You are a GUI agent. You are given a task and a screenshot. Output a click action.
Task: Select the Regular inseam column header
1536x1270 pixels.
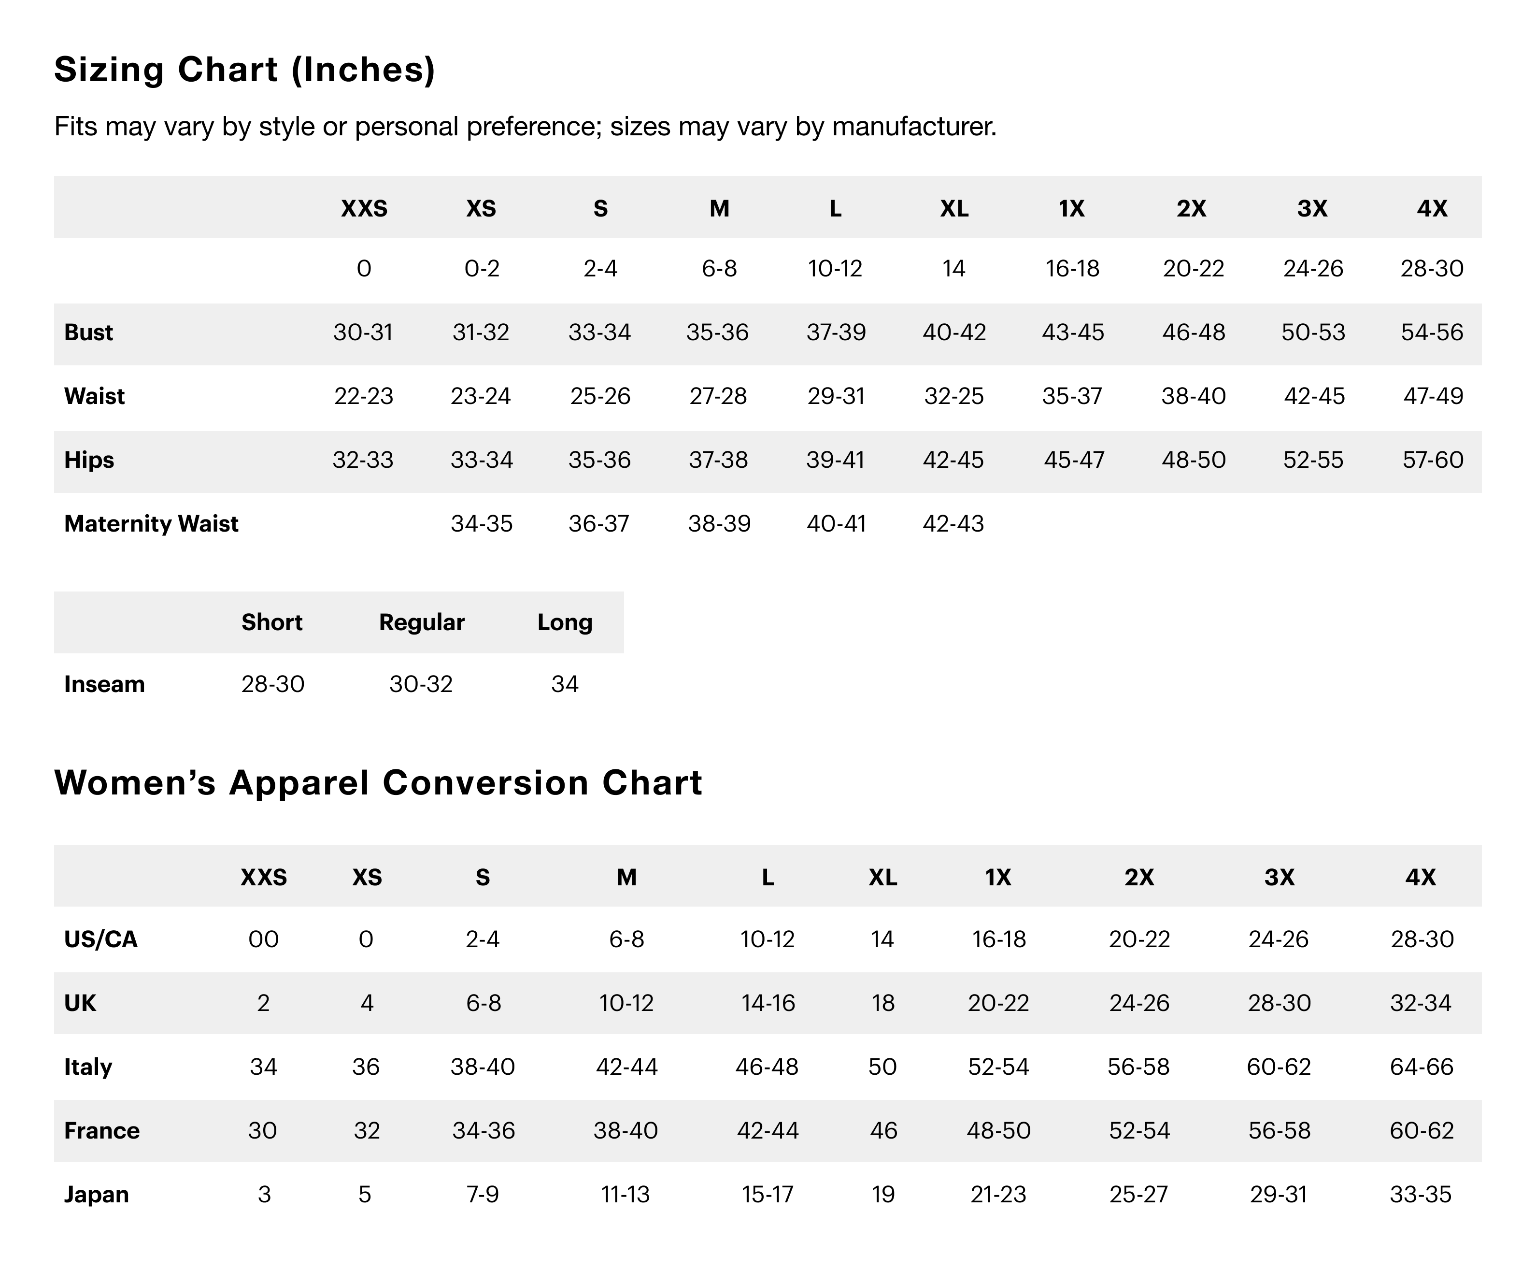tap(421, 622)
